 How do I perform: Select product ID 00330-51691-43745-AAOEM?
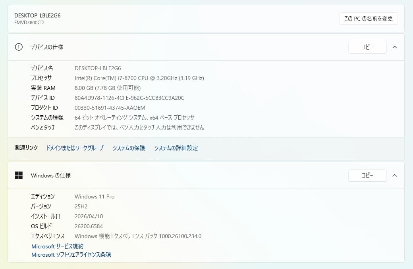point(110,108)
